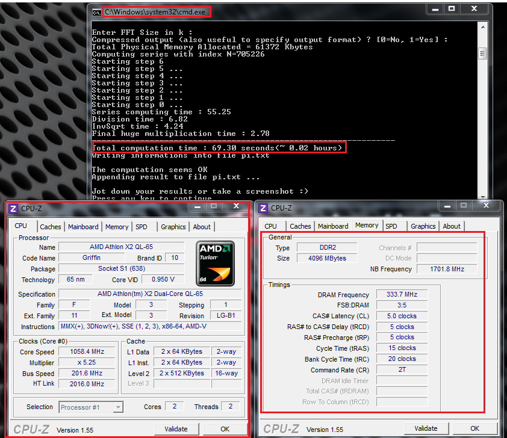Select the CPU tab in left CPU-Z window
The height and width of the screenshot is (438, 507).
point(20,226)
